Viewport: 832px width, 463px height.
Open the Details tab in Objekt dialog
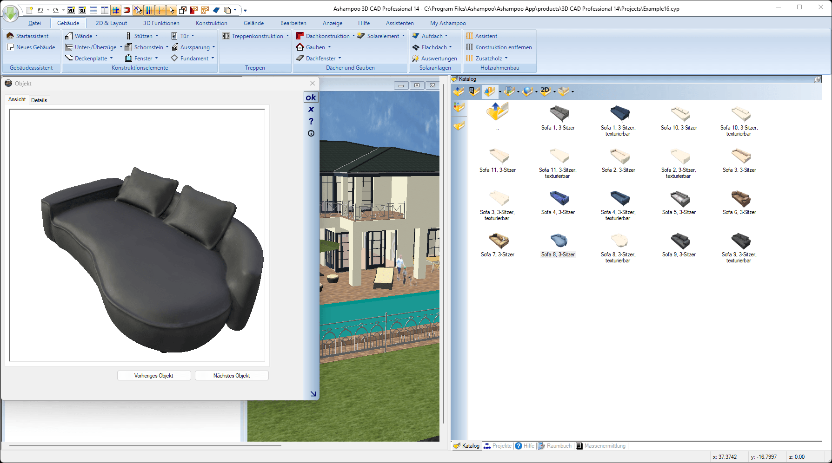(39, 100)
